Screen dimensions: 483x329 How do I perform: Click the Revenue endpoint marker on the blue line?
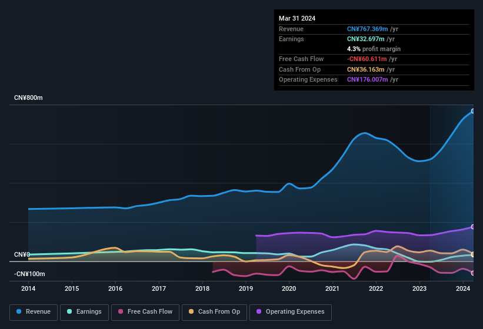(473, 111)
